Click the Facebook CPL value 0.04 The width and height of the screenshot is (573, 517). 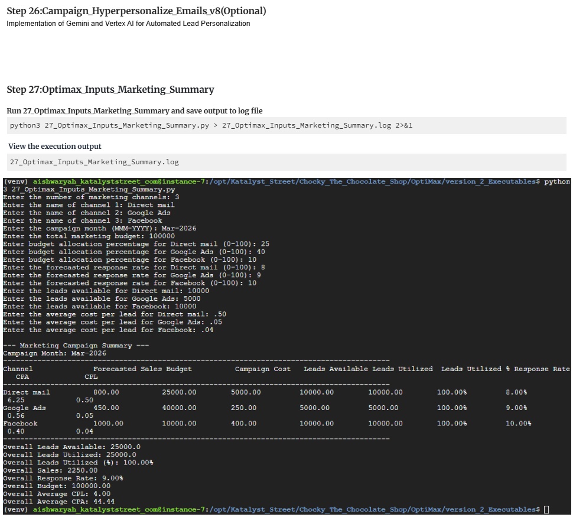(x=85, y=431)
